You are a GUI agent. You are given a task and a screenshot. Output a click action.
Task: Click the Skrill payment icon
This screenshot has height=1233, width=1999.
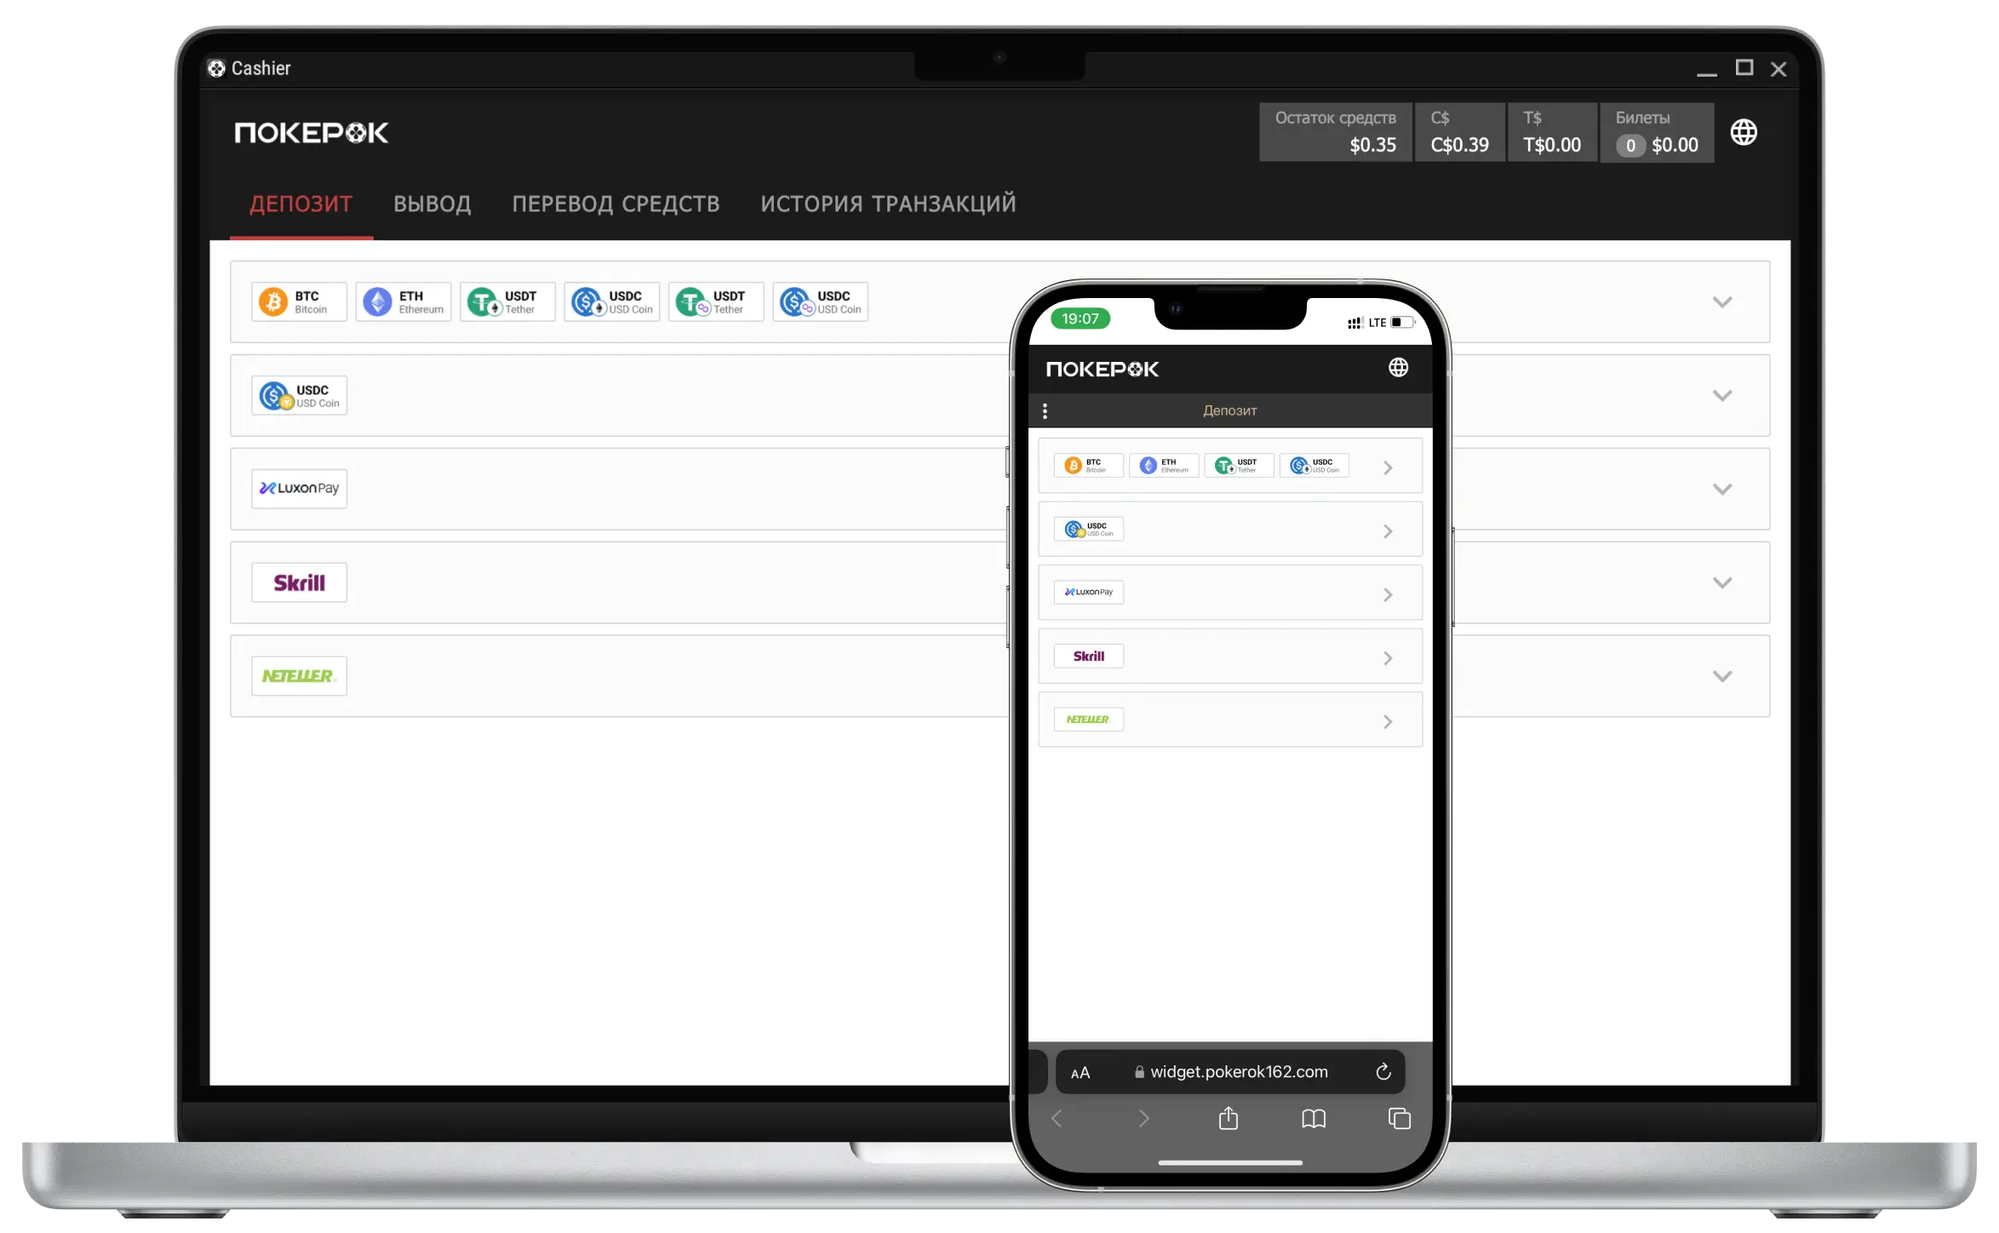click(299, 582)
